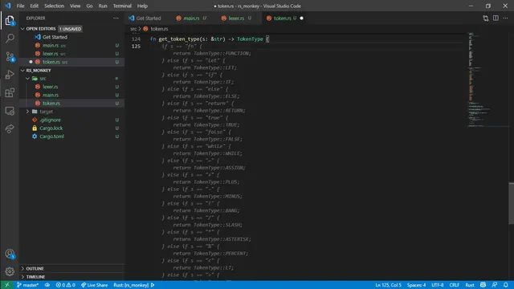Open the Run menu
Screen dimensions: 514x289
(x=103, y=6)
